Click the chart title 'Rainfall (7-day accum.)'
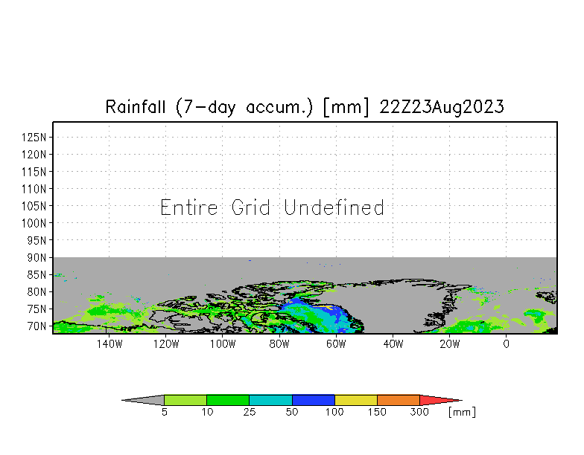This screenshot has width=584, height=455. 209,107
